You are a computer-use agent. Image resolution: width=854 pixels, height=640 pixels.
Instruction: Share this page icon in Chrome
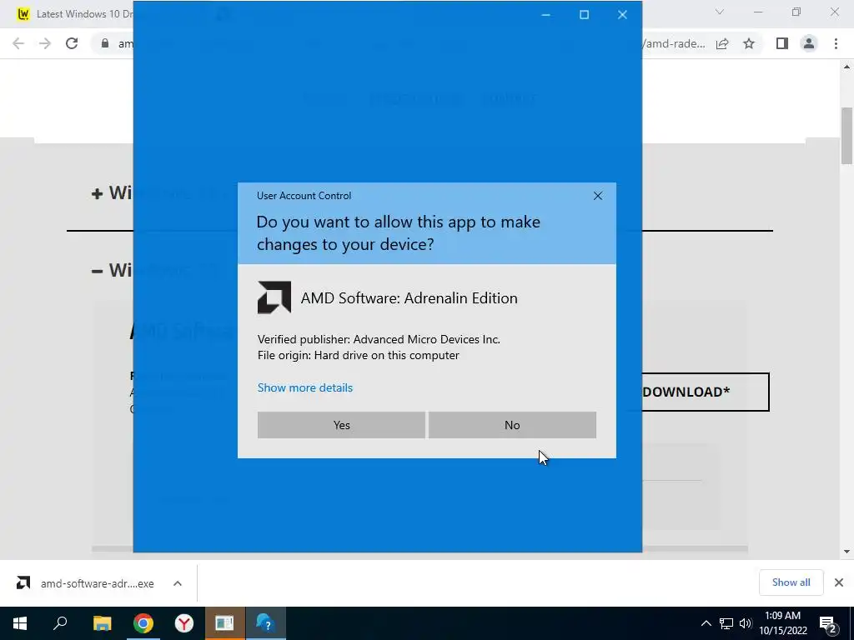pos(722,43)
